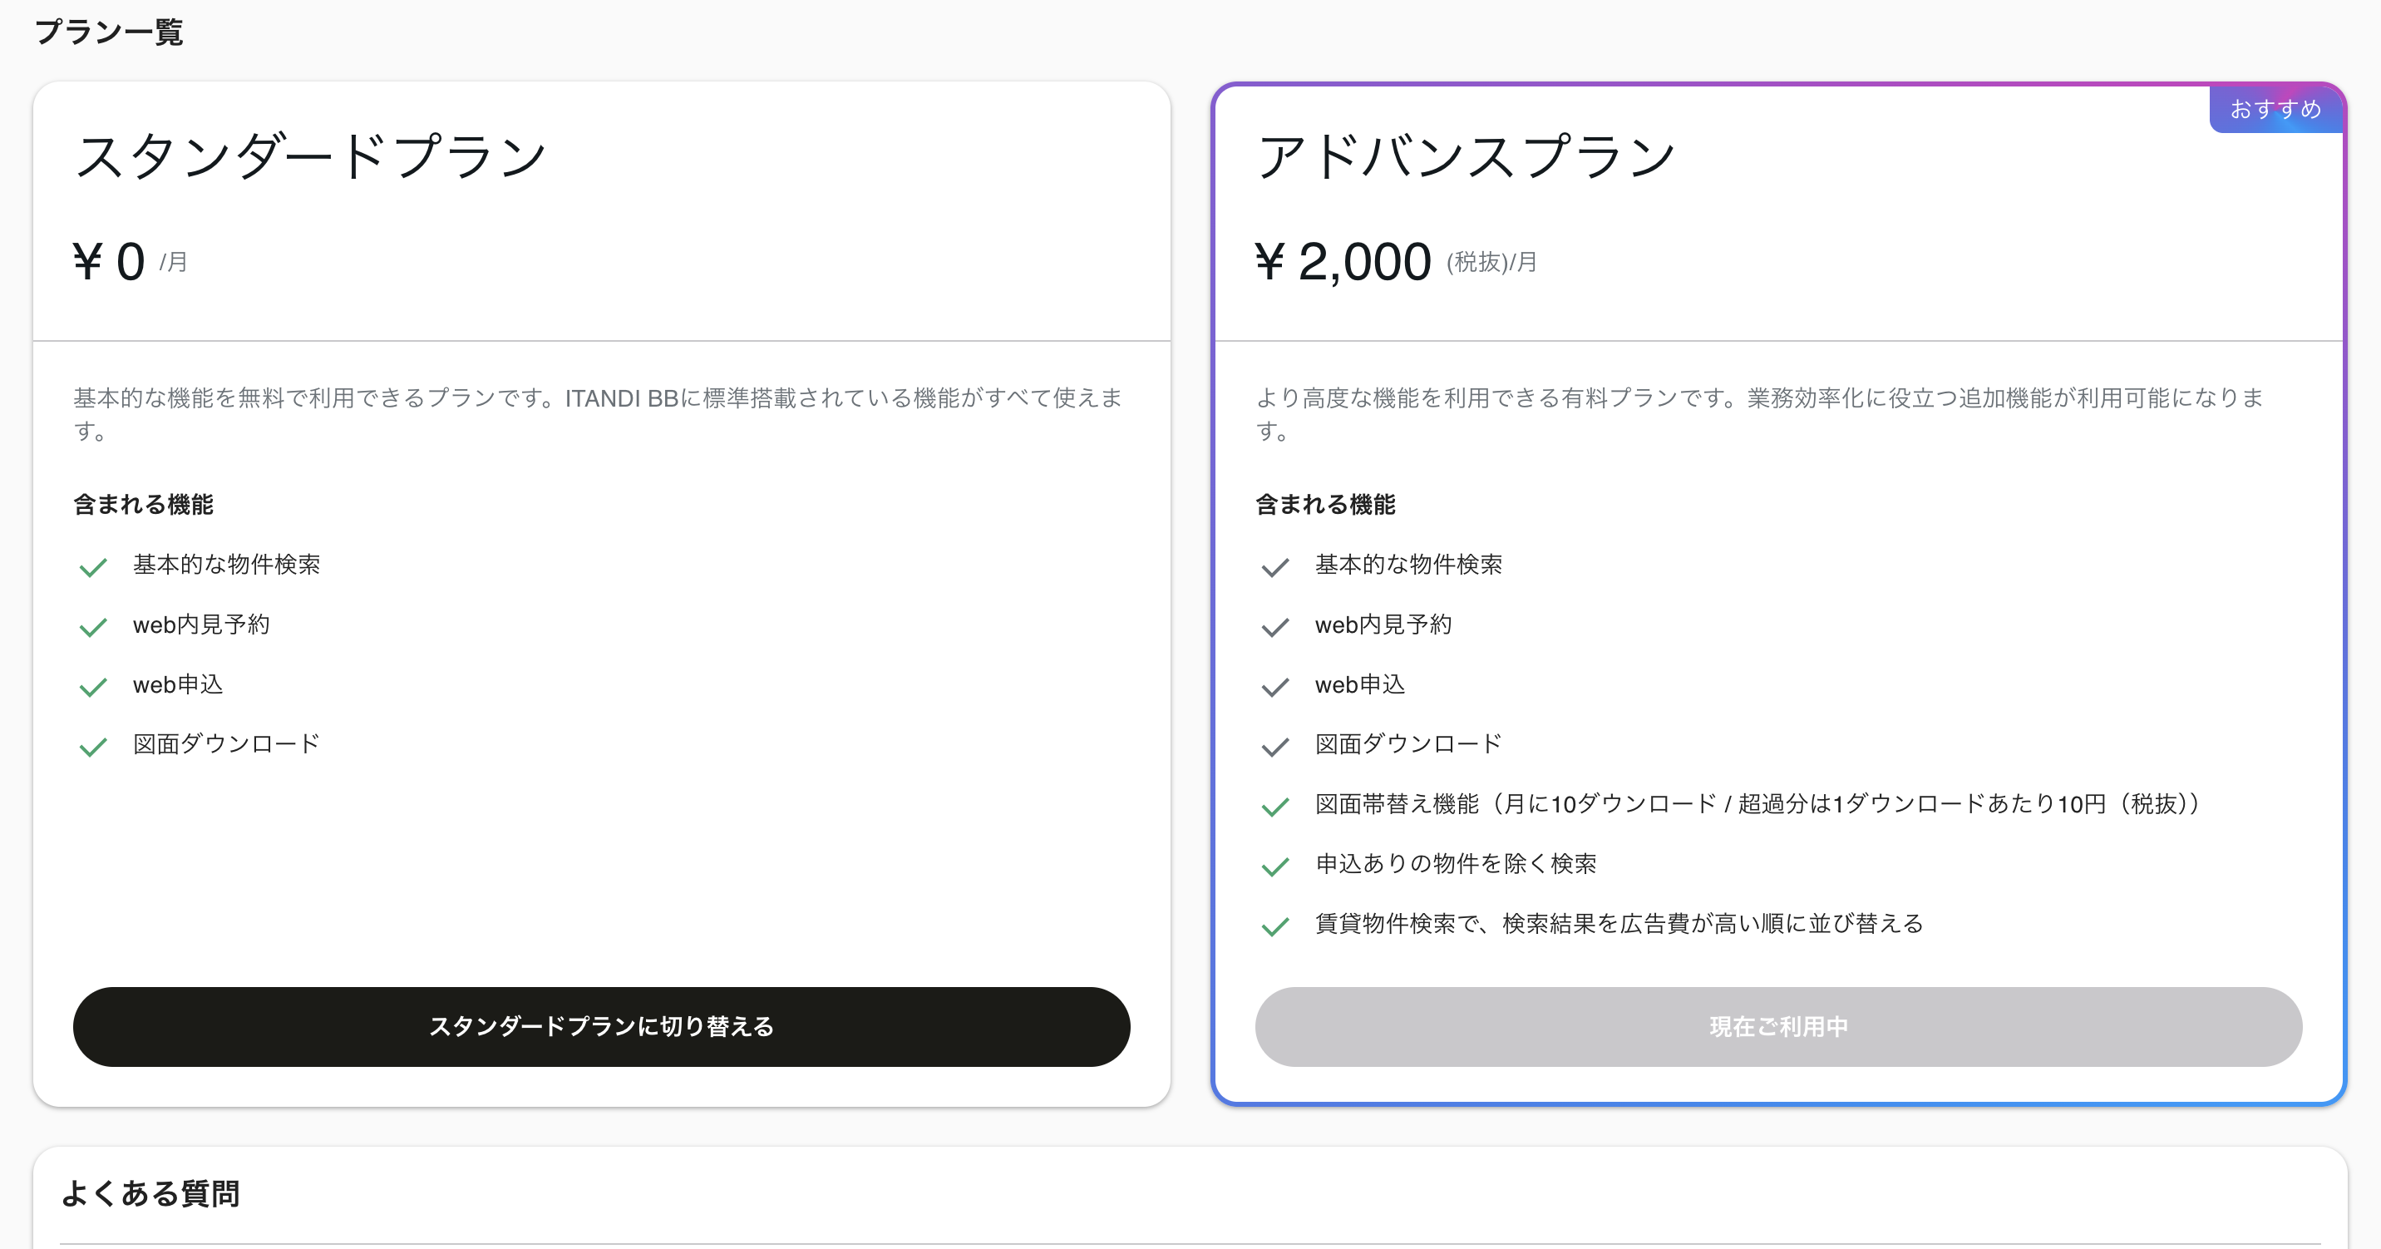Click the green check beside Standard plan's web申込
2381x1249 pixels.
pos(93,687)
